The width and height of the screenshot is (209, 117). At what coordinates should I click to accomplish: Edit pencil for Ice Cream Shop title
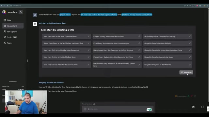[88, 43]
